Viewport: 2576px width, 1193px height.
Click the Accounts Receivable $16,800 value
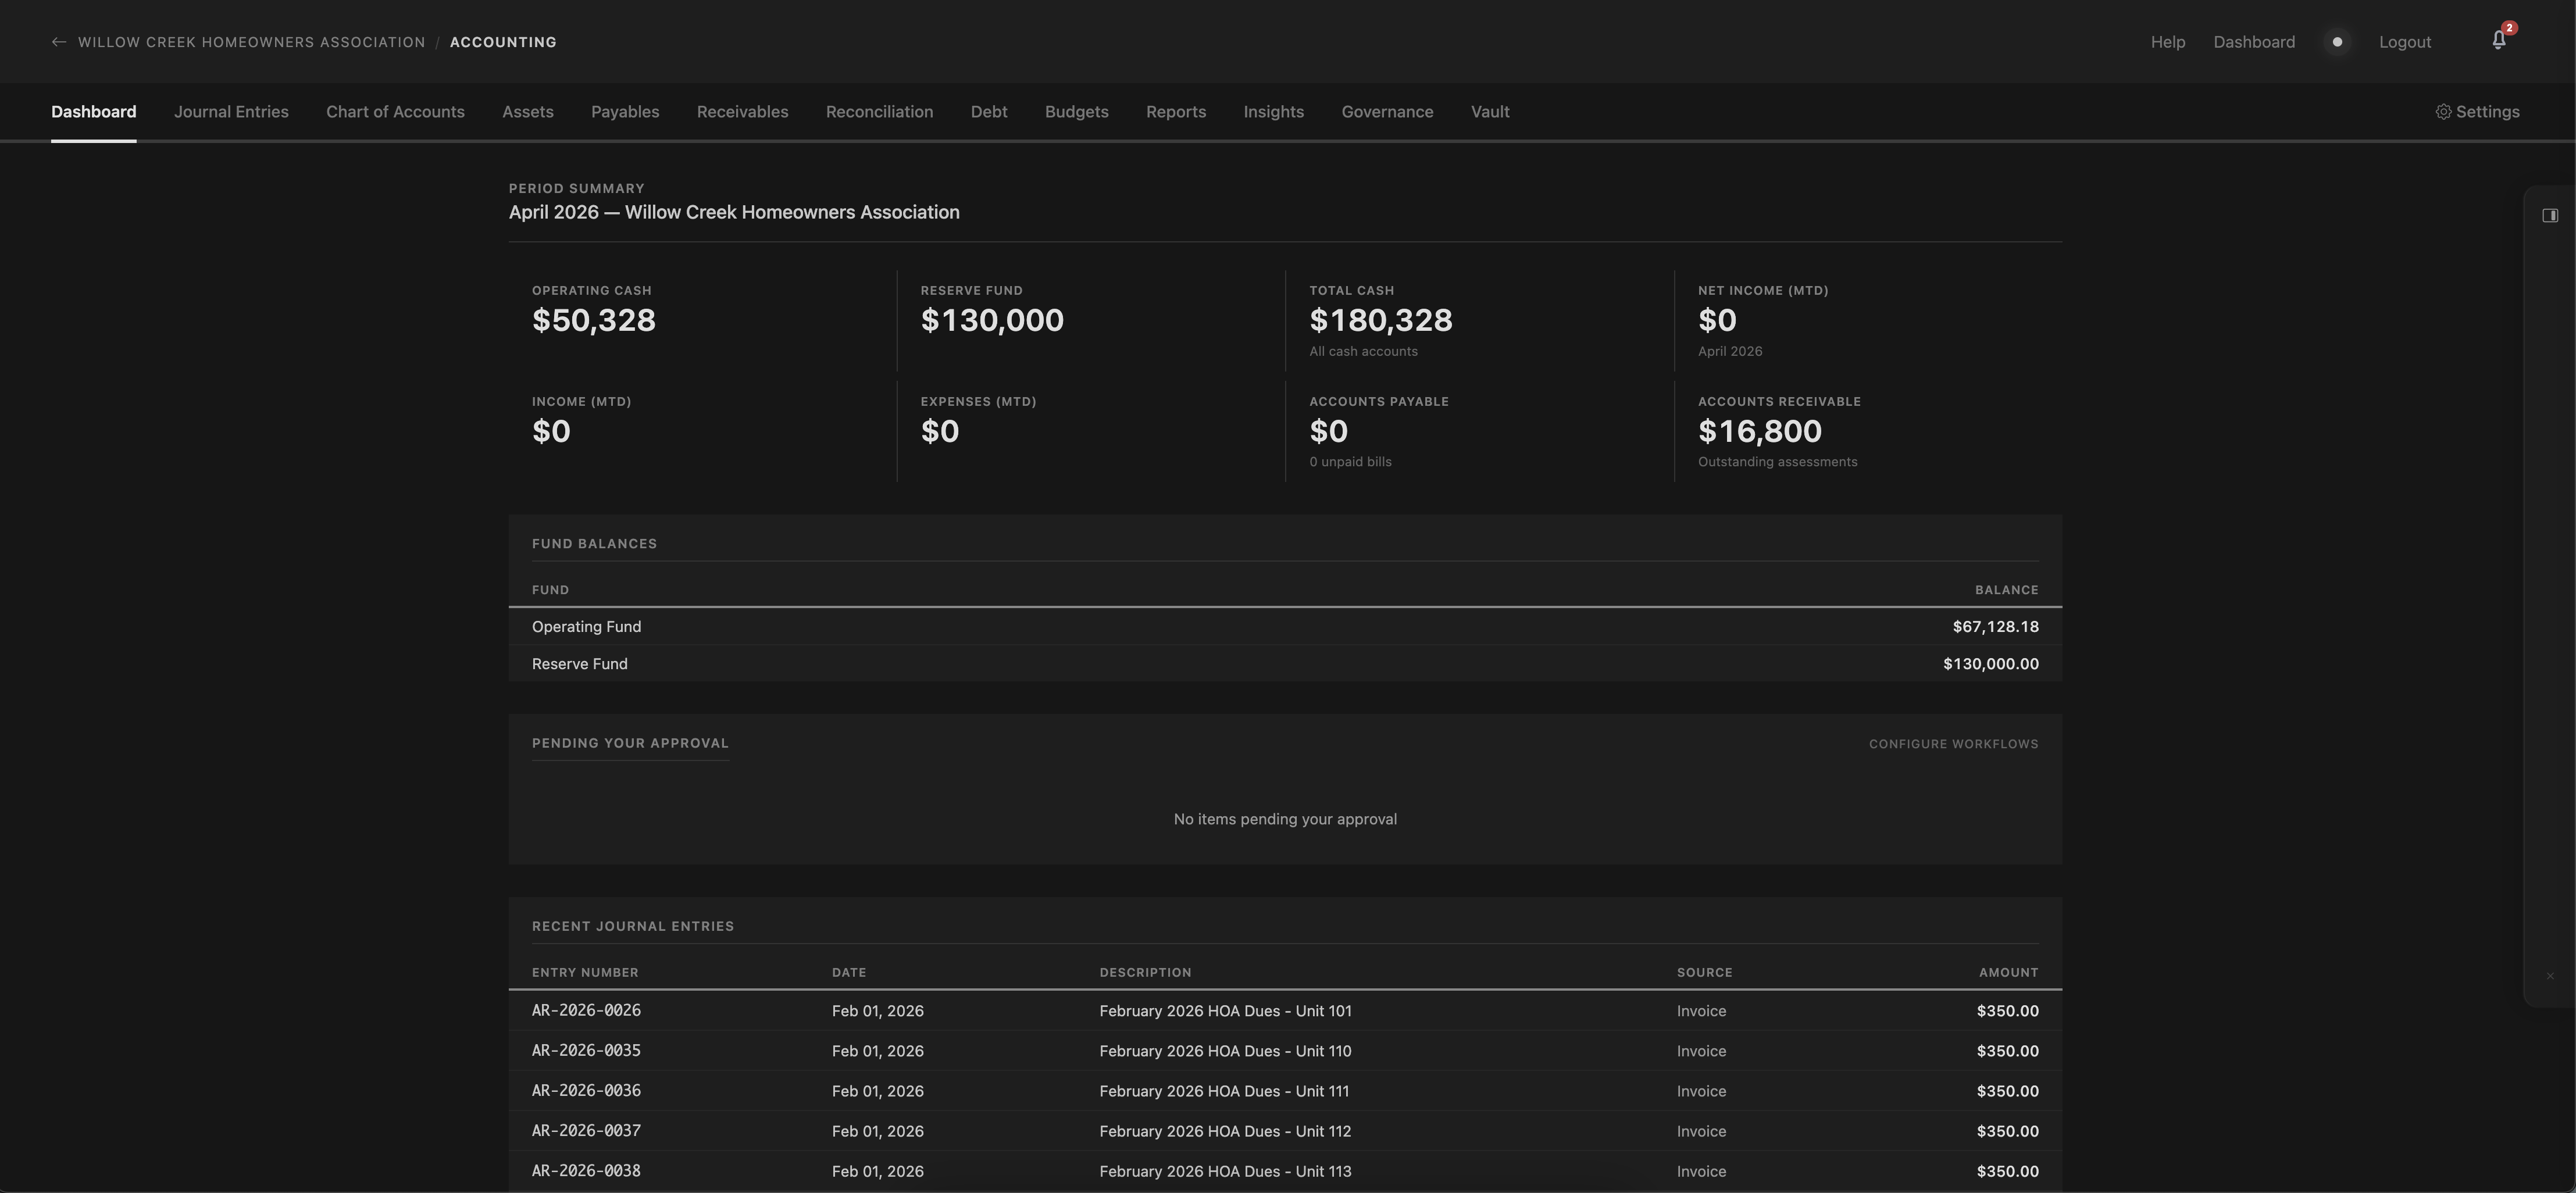tap(1760, 431)
